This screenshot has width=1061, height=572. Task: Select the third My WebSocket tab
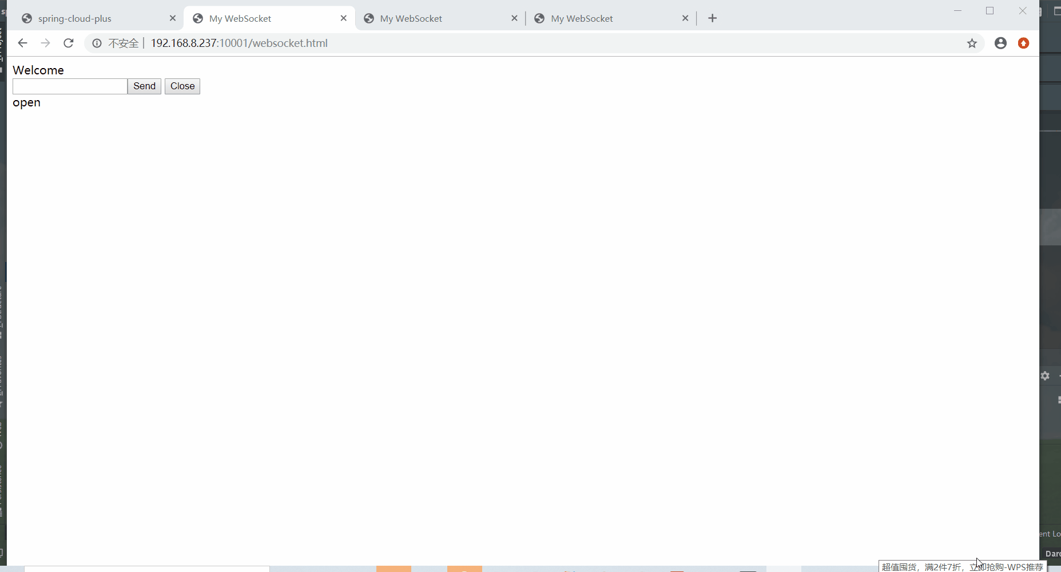point(610,18)
